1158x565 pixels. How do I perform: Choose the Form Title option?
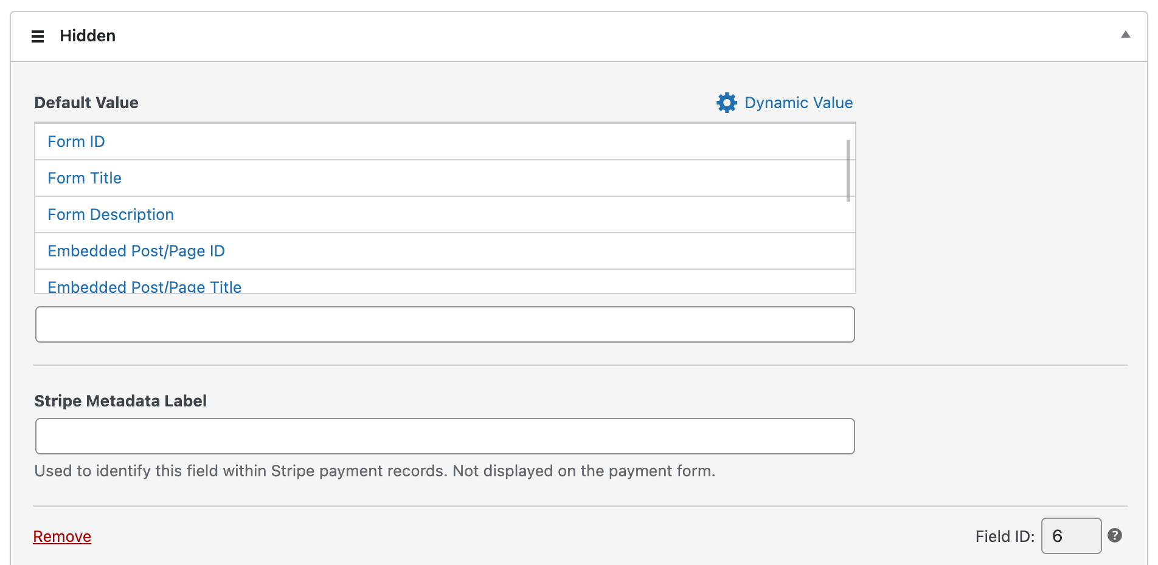tap(85, 178)
